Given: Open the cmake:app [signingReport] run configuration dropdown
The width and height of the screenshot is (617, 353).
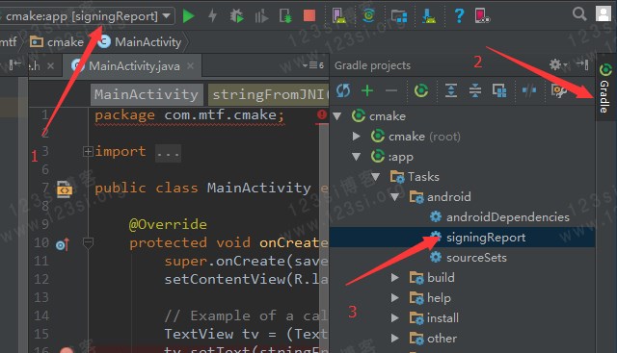Looking at the screenshot, I should click(88, 16).
